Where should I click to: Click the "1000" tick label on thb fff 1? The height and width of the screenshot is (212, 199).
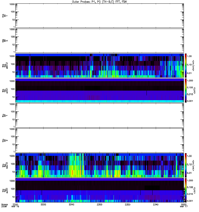(12, 4)
